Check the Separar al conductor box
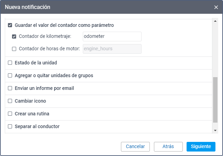 10,126
